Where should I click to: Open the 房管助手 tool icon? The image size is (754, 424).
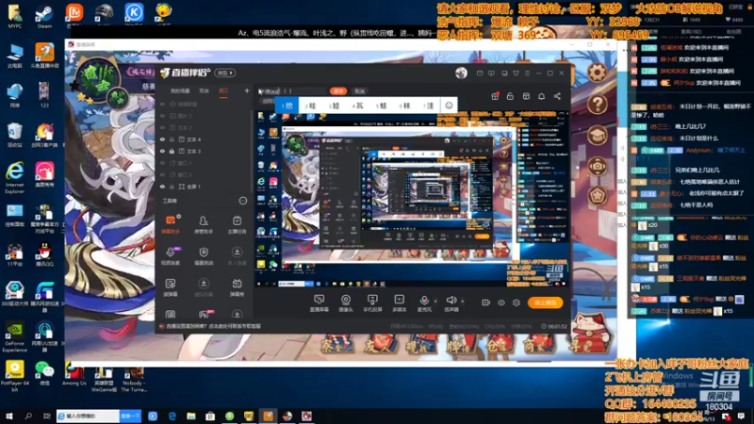click(x=204, y=224)
